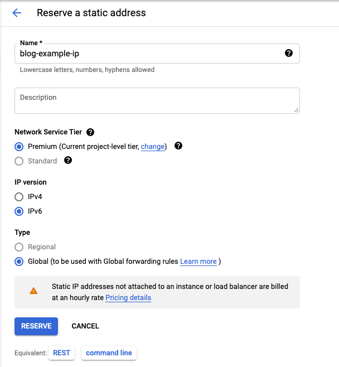This screenshot has height=367, width=339.
Task: Open help icon beside Network Service Tier
Action: [x=90, y=132]
